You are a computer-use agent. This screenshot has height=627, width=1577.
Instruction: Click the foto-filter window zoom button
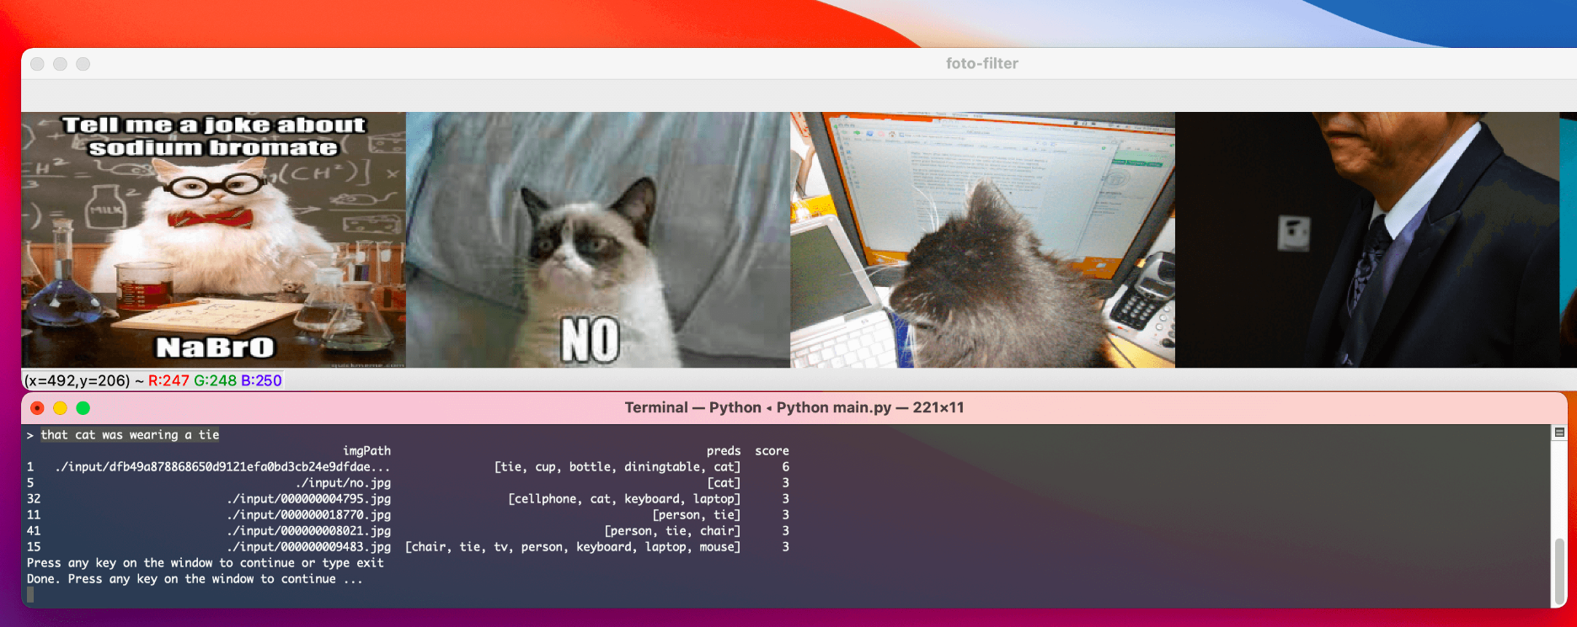tap(83, 64)
